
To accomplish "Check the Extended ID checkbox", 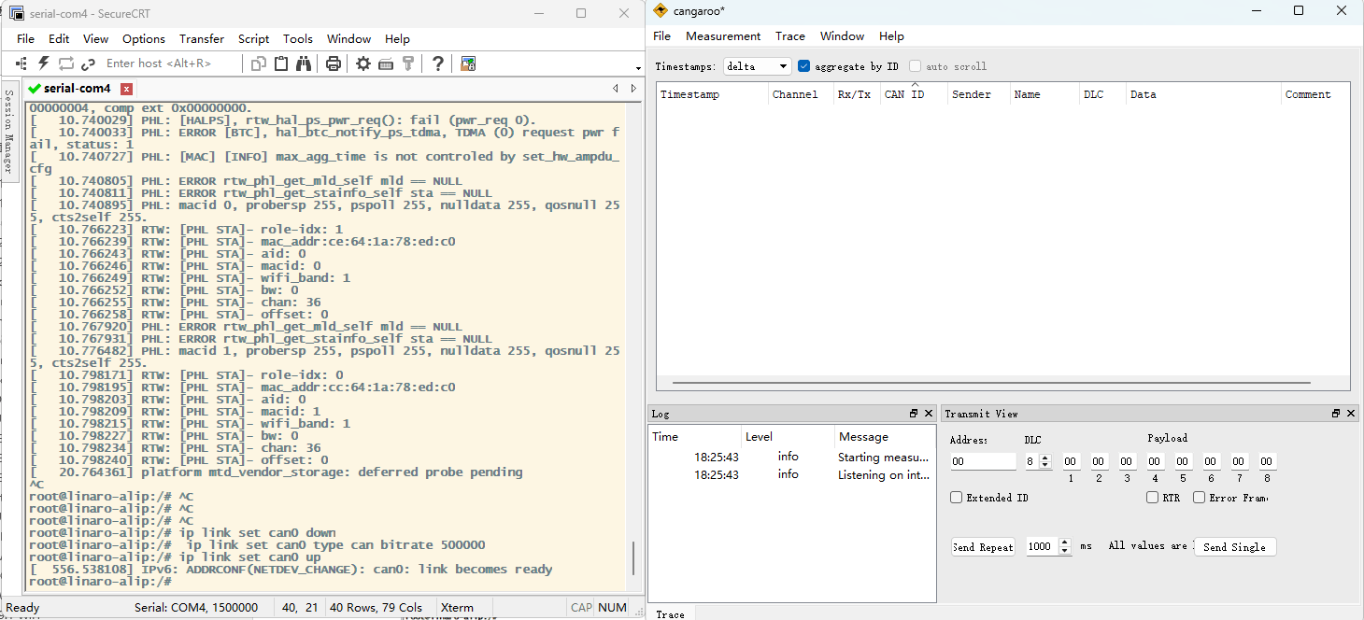I will [956, 498].
